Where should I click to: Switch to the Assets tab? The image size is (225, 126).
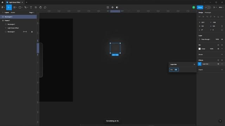[13, 13]
